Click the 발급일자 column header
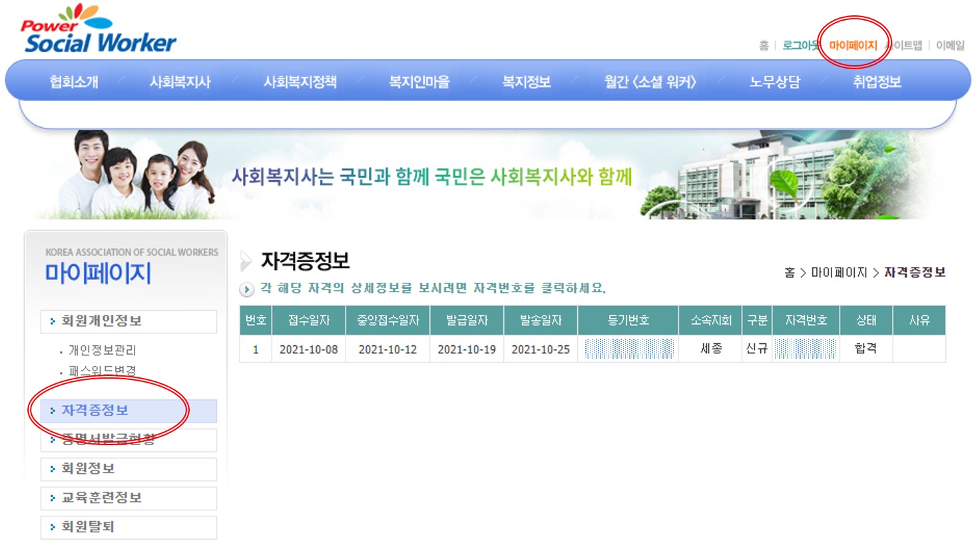 (x=467, y=320)
